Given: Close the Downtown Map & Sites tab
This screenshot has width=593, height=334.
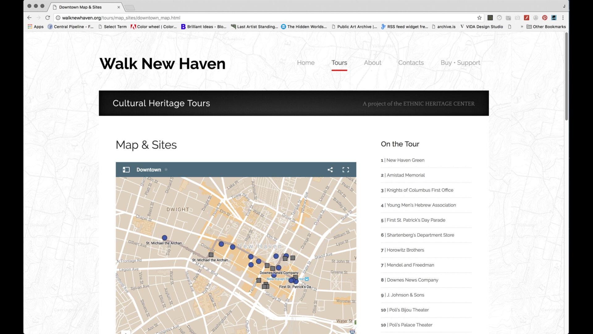Looking at the screenshot, I should tap(119, 7).
